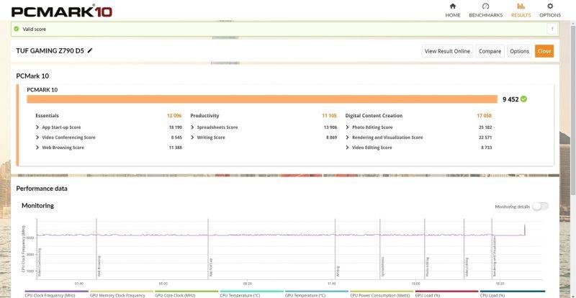576x298 pixels.
Task: Click the green valid score checkmark icon
Action: [16, 29]
